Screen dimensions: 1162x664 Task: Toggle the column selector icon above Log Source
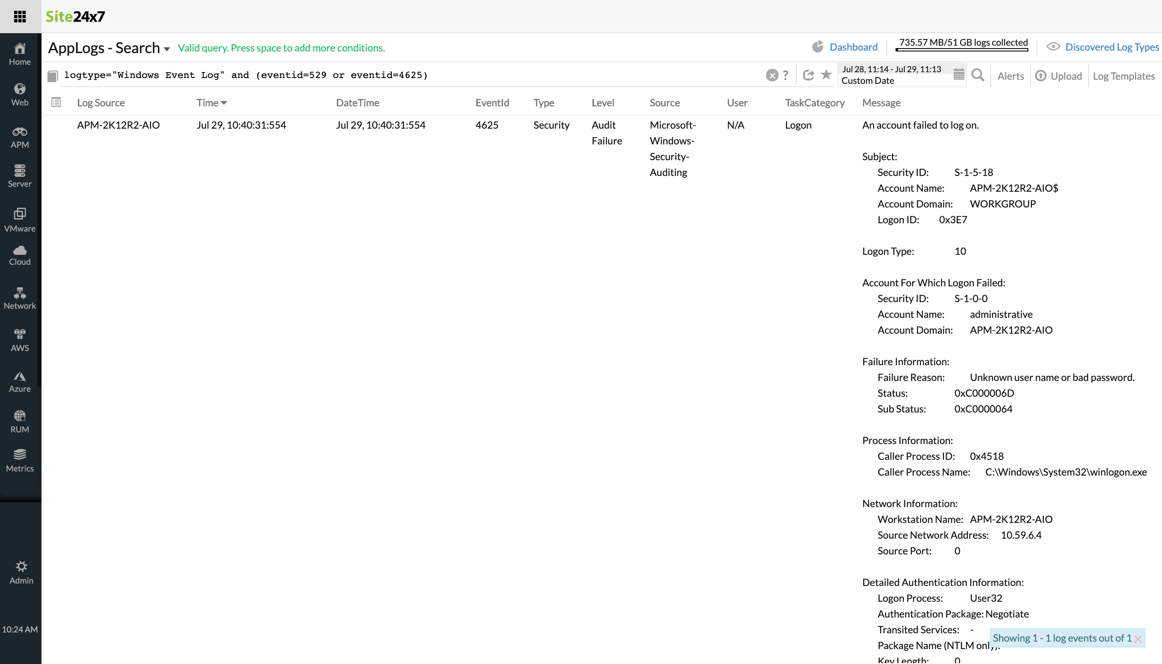(x=56, y=103)
